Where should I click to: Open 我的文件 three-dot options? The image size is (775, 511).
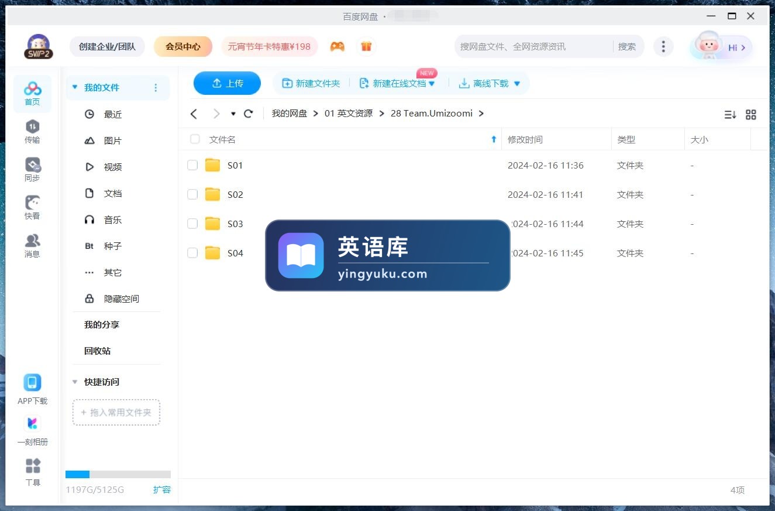(156, 88)
